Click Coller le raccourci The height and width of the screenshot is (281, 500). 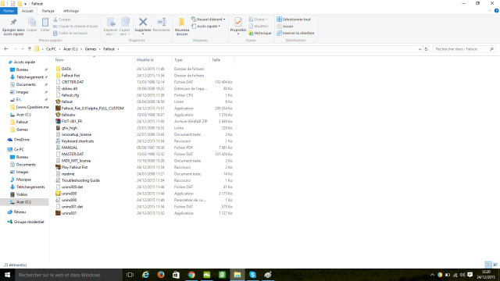(x=70, y=33)
